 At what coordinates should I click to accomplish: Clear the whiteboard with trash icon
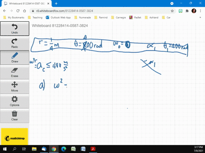tap(15, 116)
